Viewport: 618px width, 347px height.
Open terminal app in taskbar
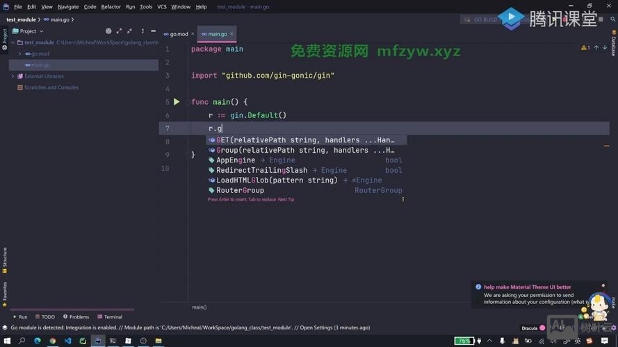pyautogui.click(x=113, y=341)
